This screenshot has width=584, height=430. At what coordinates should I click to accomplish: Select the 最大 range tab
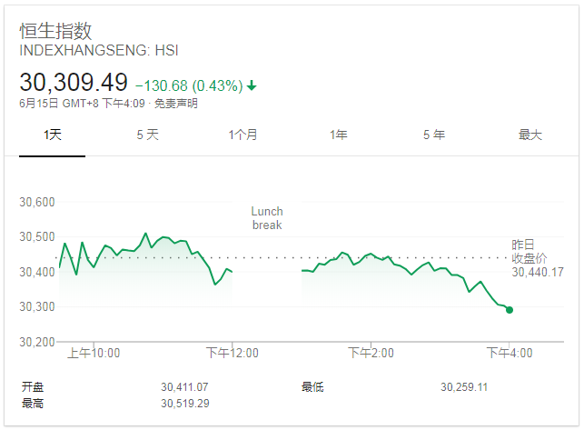[530, 135]
